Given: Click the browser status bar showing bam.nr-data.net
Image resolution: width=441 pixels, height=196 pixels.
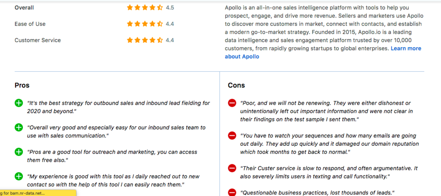Looking at the screenshot, I should [38, 193].
